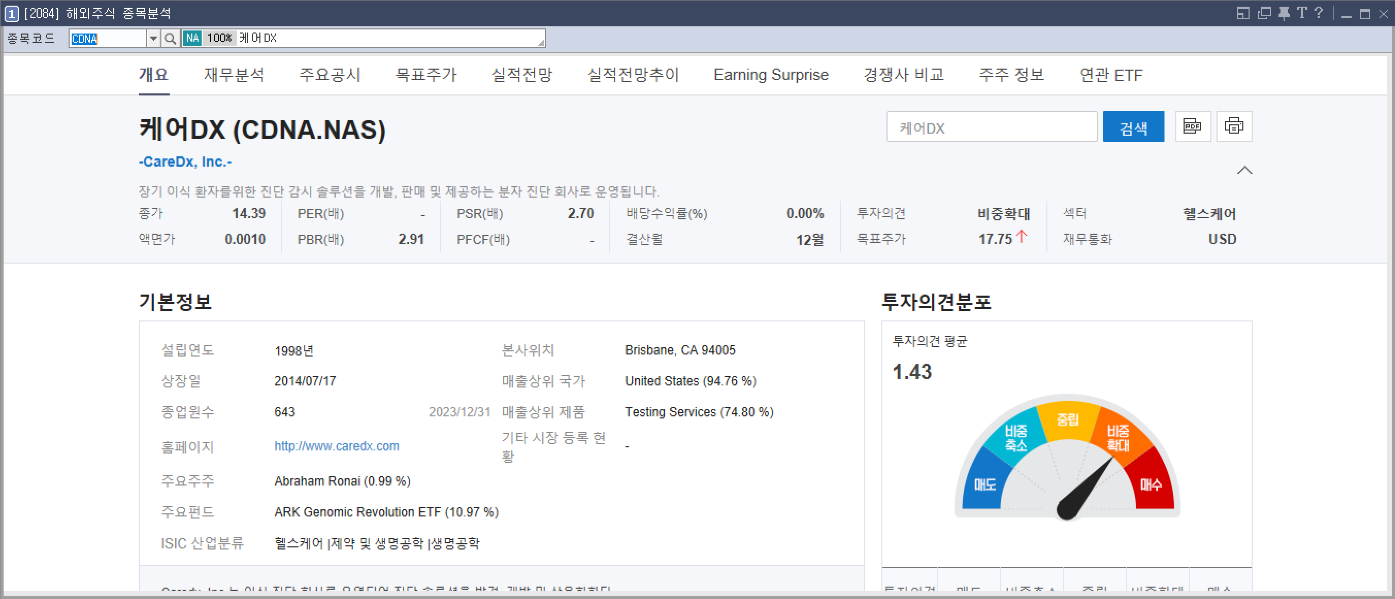The width and height of the screenshot is (1395, 599).
Task: Click the NA market badge icon
Action: [192, 39]
